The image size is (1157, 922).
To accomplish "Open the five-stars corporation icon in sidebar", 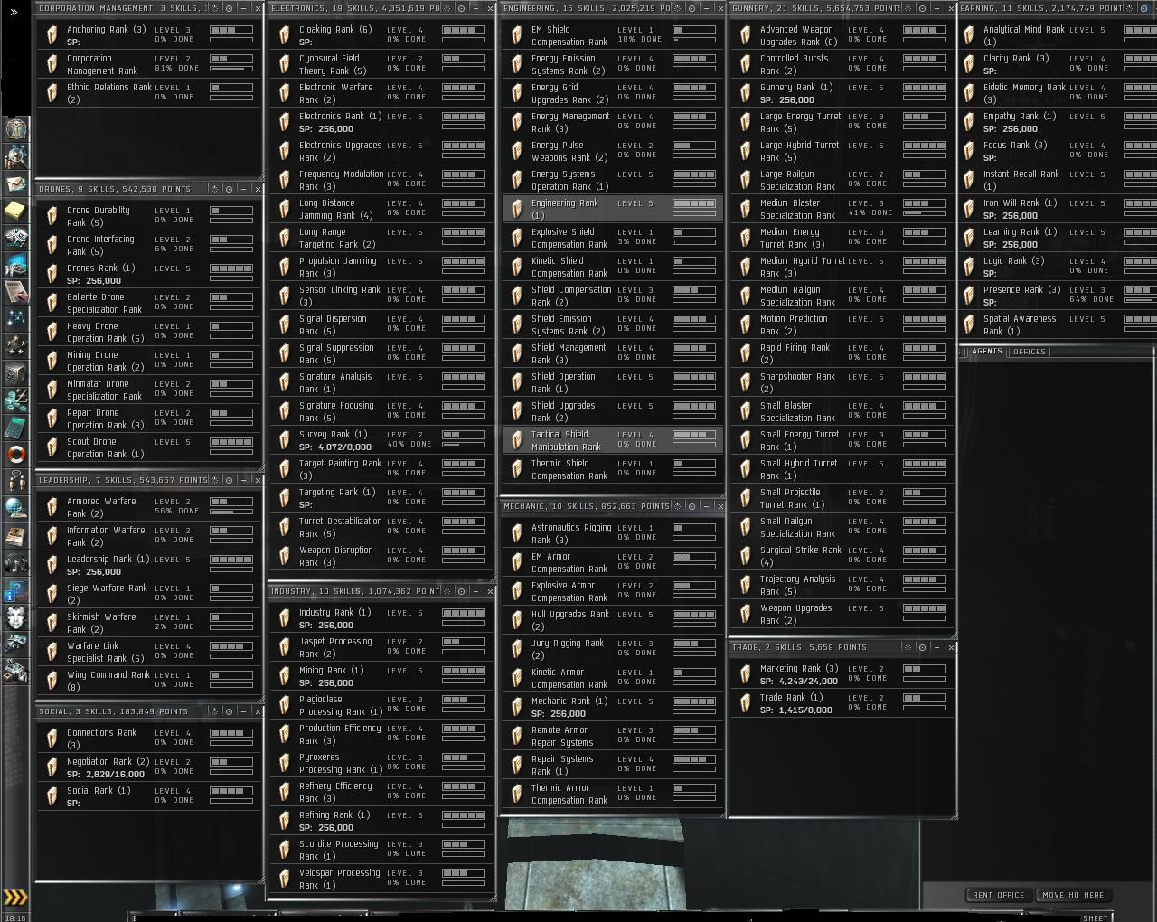I will click(x=15, y=345).
